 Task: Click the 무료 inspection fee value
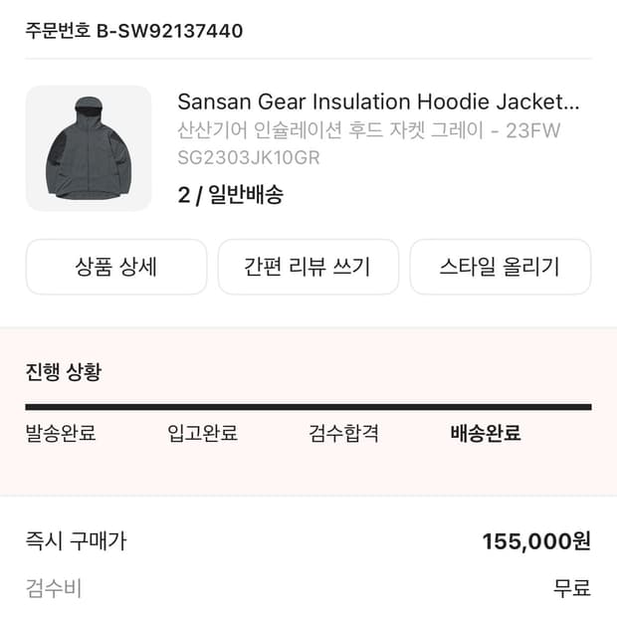click(x=572, y=588)
